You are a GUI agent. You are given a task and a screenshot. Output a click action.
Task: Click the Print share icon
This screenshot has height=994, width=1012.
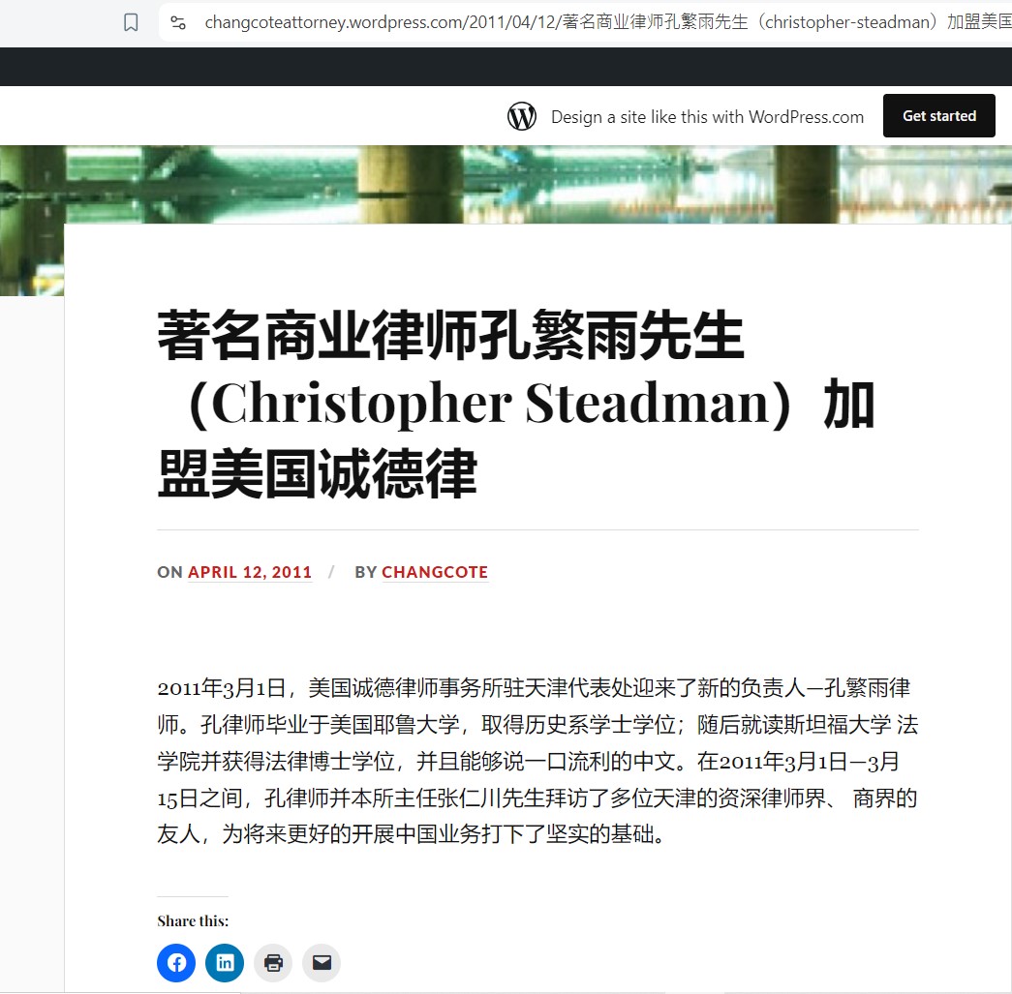click(273, 962)
